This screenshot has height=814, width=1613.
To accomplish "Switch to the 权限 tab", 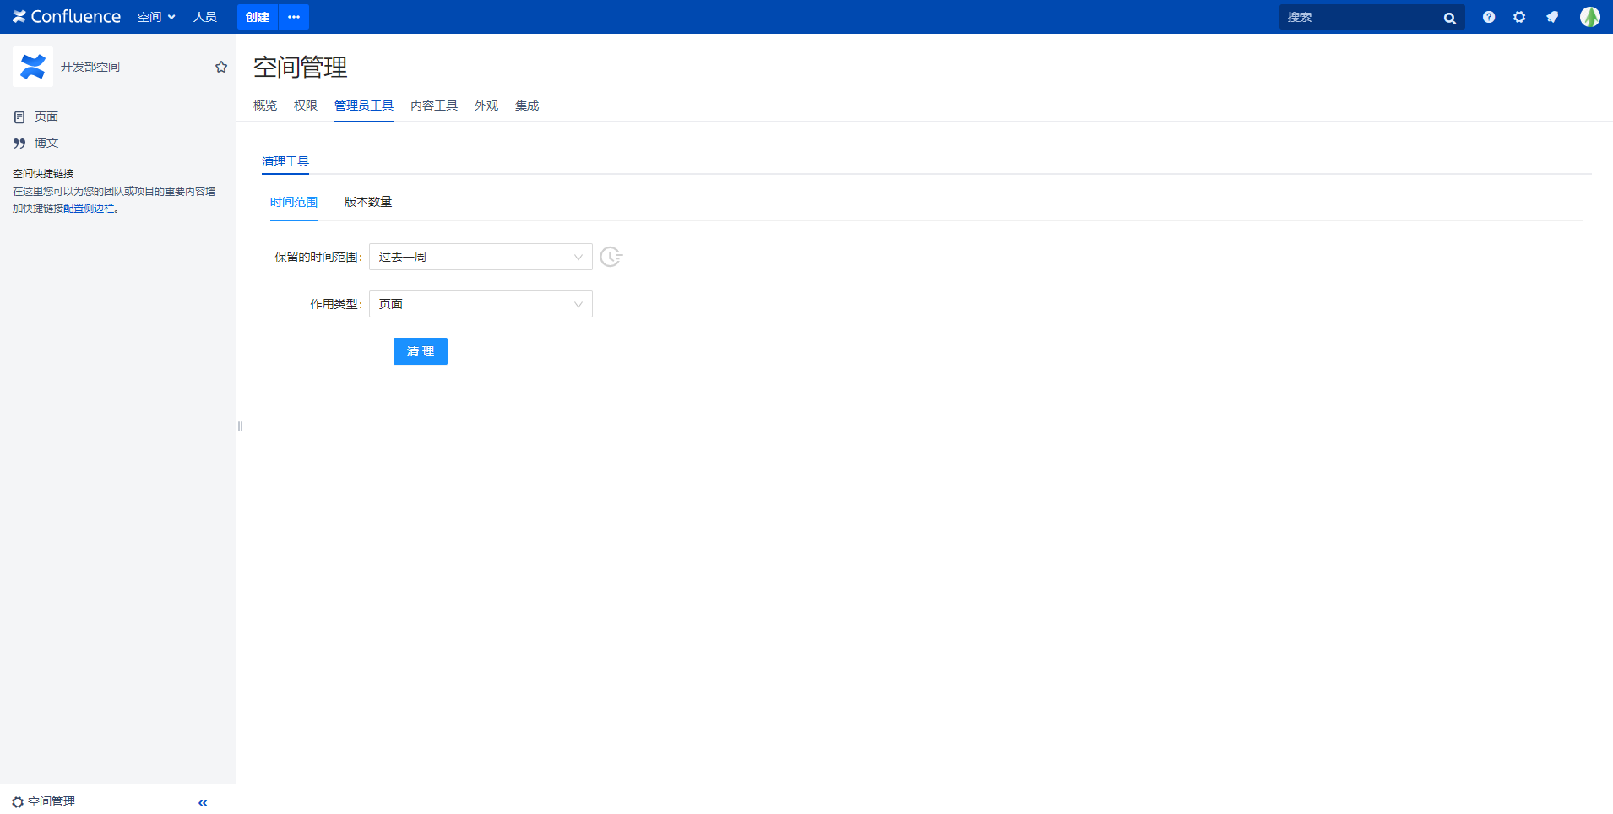I will tap(305, 106).
